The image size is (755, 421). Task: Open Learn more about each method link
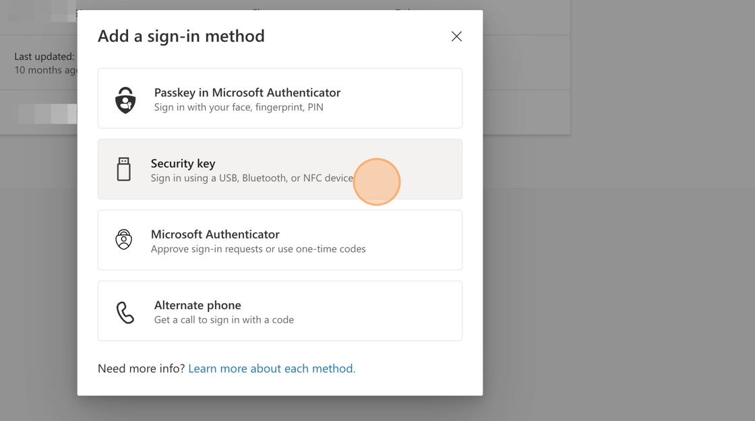click(272, 368)
